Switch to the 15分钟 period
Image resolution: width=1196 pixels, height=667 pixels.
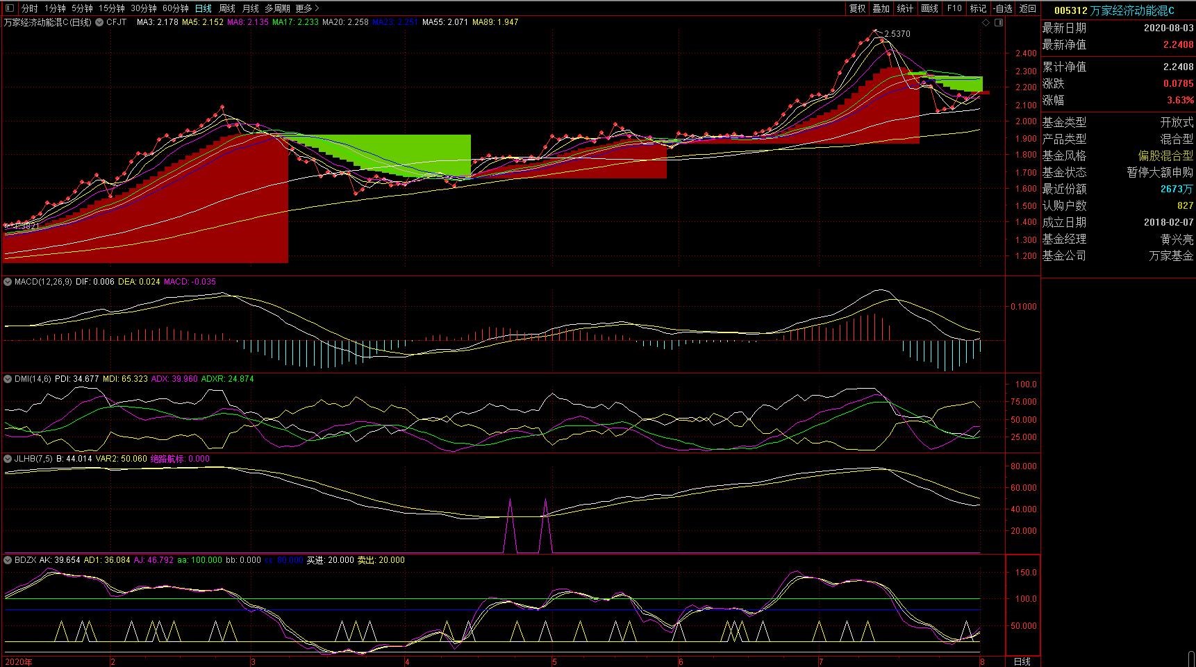[111, 8]
